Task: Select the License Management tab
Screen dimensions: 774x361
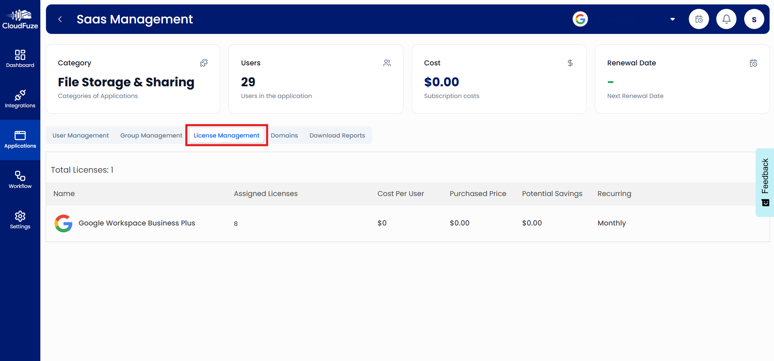Action: pos(226,136)
